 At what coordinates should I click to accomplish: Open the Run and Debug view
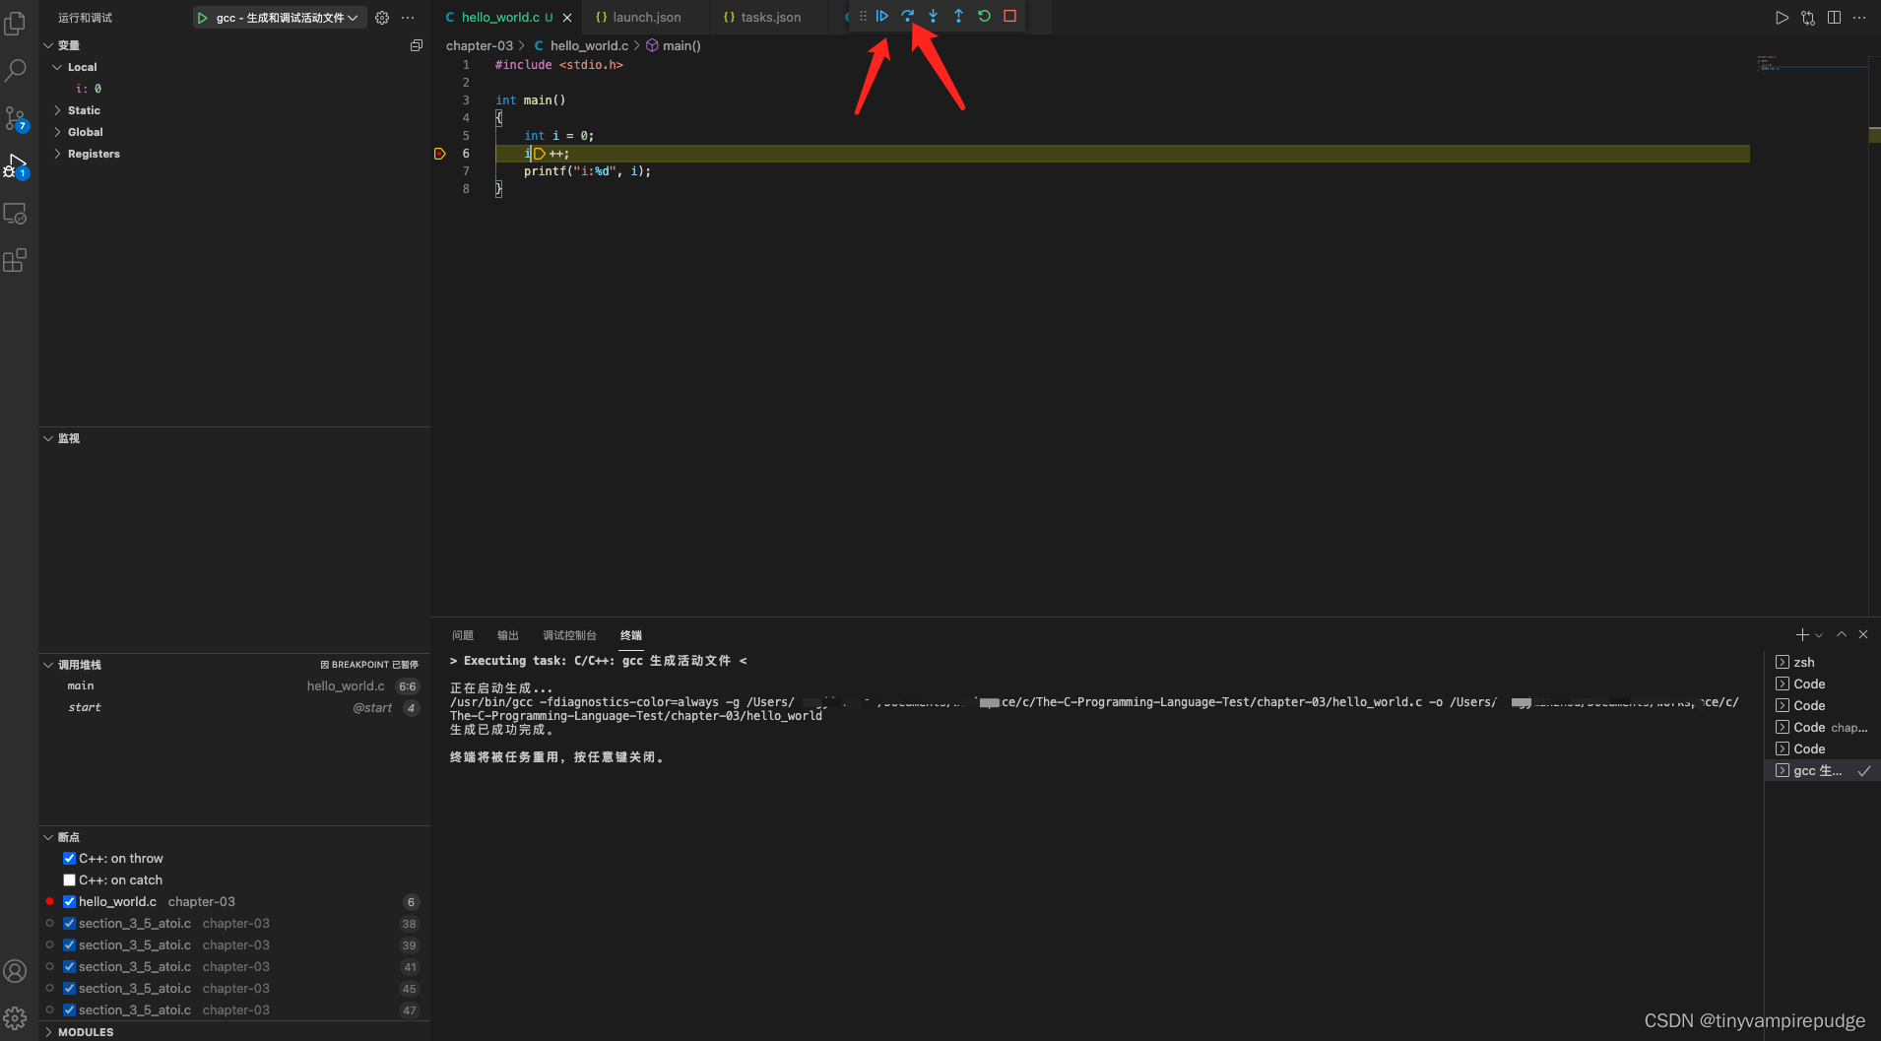tap(16, 165)
